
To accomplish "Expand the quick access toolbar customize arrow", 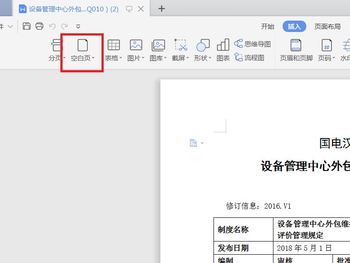I will click(x=78, y=27).
